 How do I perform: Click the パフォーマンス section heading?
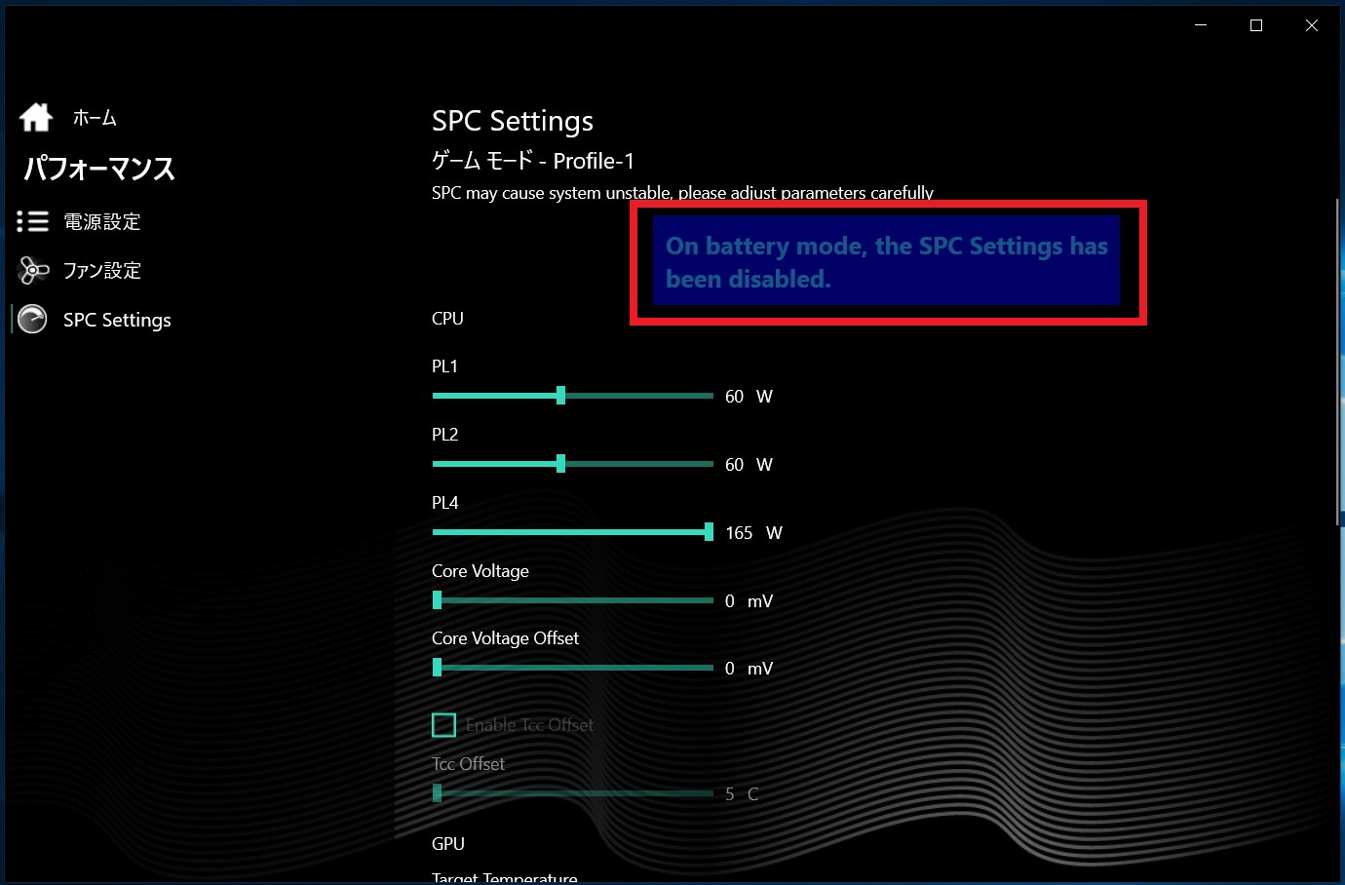tap(99, 169)
